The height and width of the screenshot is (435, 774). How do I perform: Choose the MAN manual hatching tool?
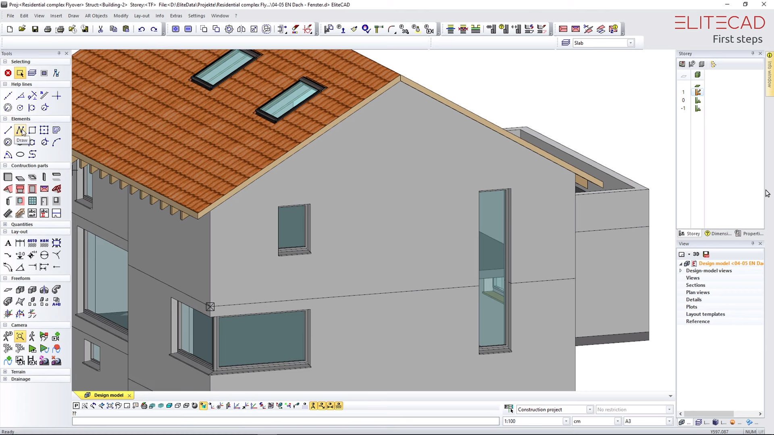44,243
